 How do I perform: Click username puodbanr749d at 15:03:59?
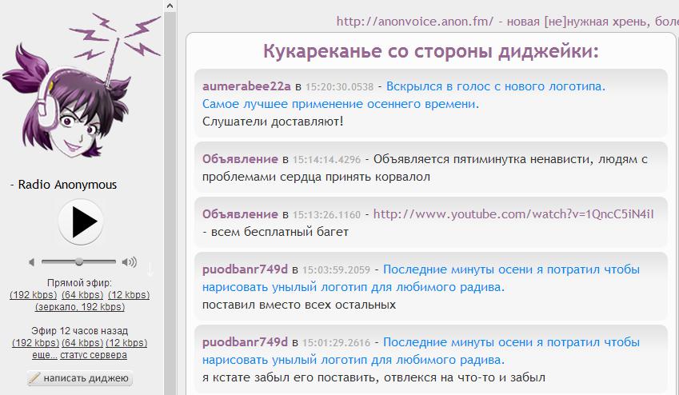(x=245, y=269)
